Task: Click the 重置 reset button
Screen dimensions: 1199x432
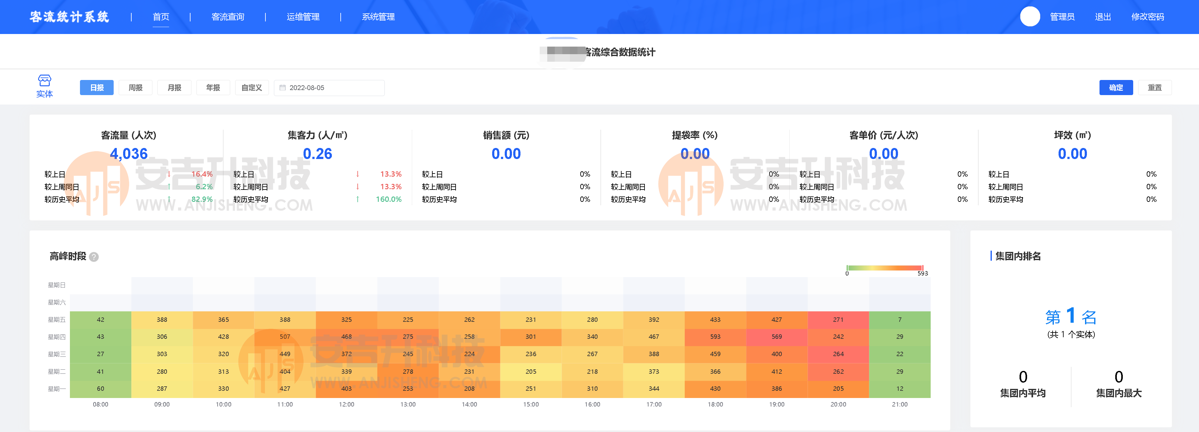Action: (x=1155, y=88)
